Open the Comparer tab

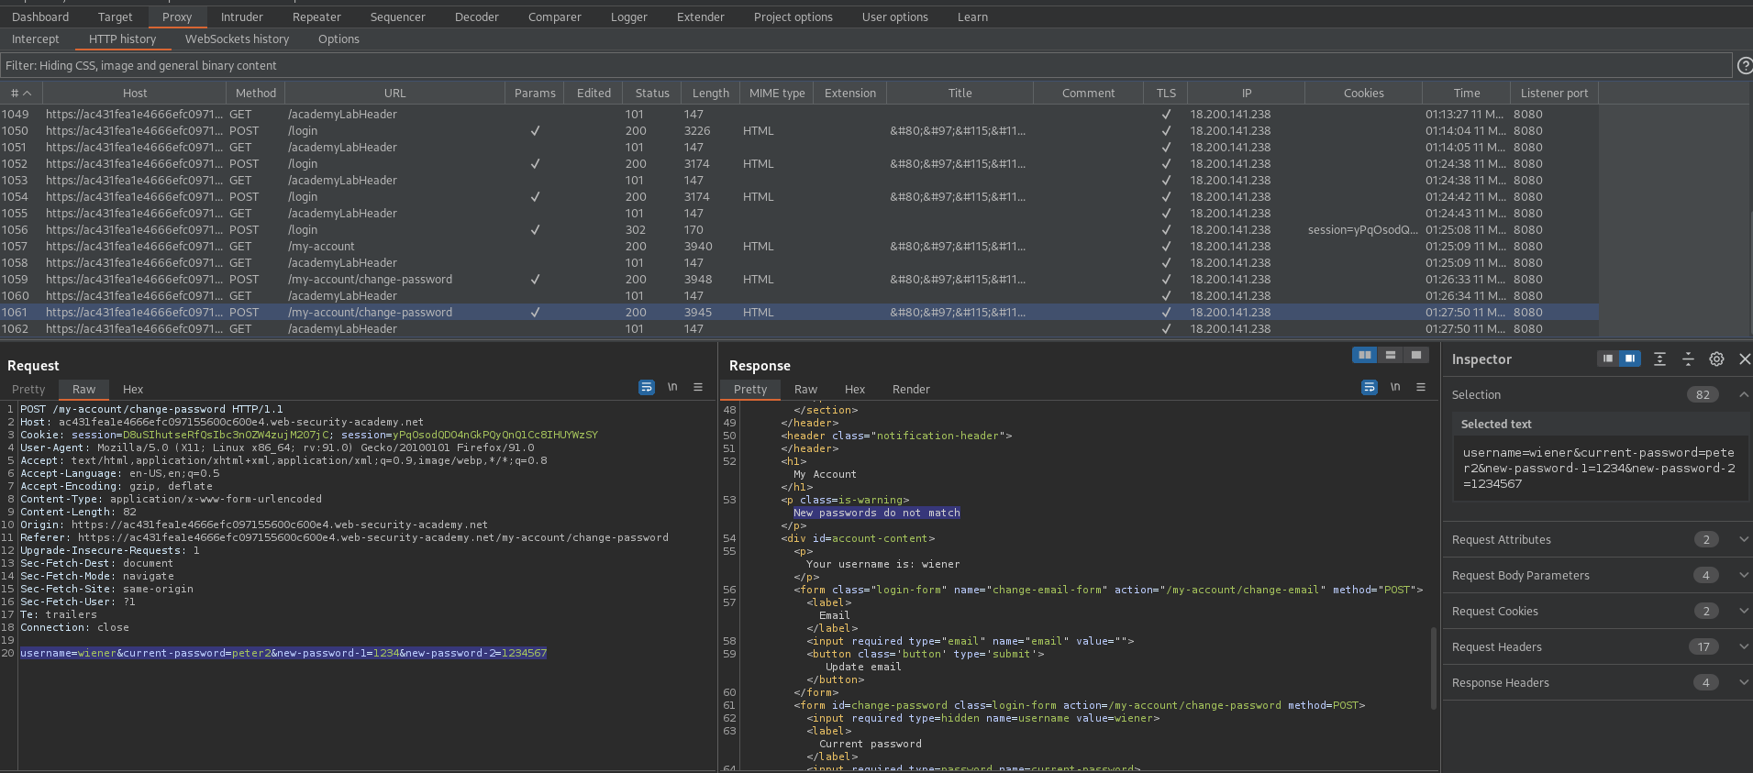coord(555,17)
